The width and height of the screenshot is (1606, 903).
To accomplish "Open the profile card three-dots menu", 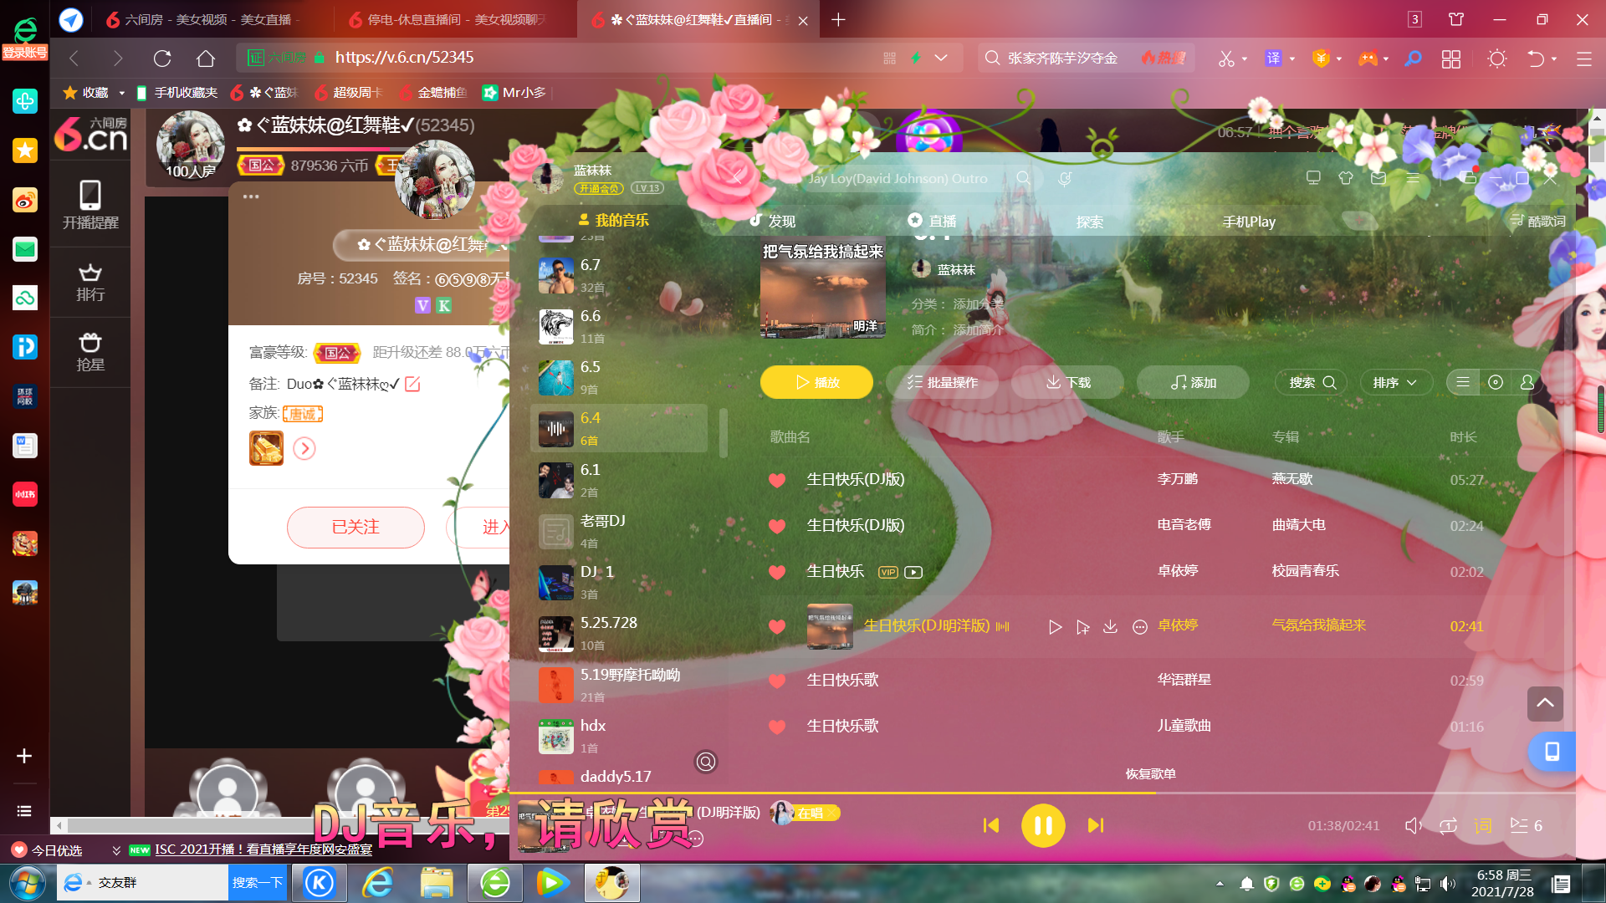I will point(251,196).
